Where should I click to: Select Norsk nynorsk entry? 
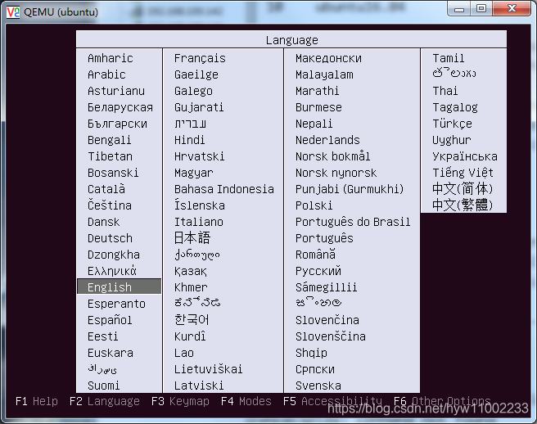tap(336, 173)
